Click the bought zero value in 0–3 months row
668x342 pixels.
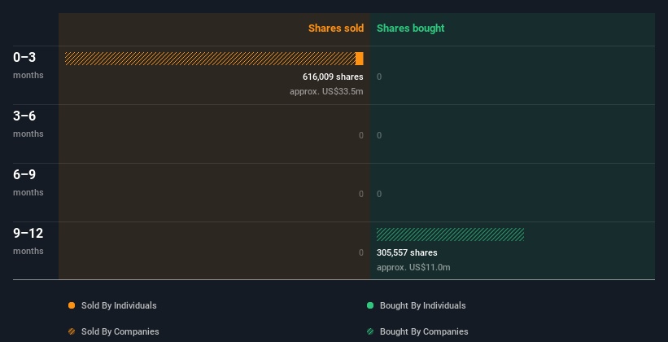pos(379,77)
